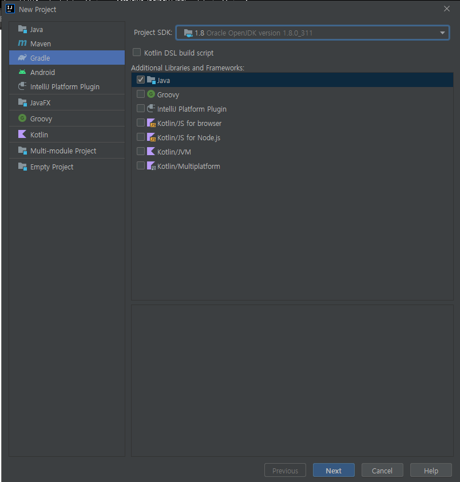Click the empty description panel below frameworks
The width and height of the screenshot is (460, 482).
coord(292,381)
